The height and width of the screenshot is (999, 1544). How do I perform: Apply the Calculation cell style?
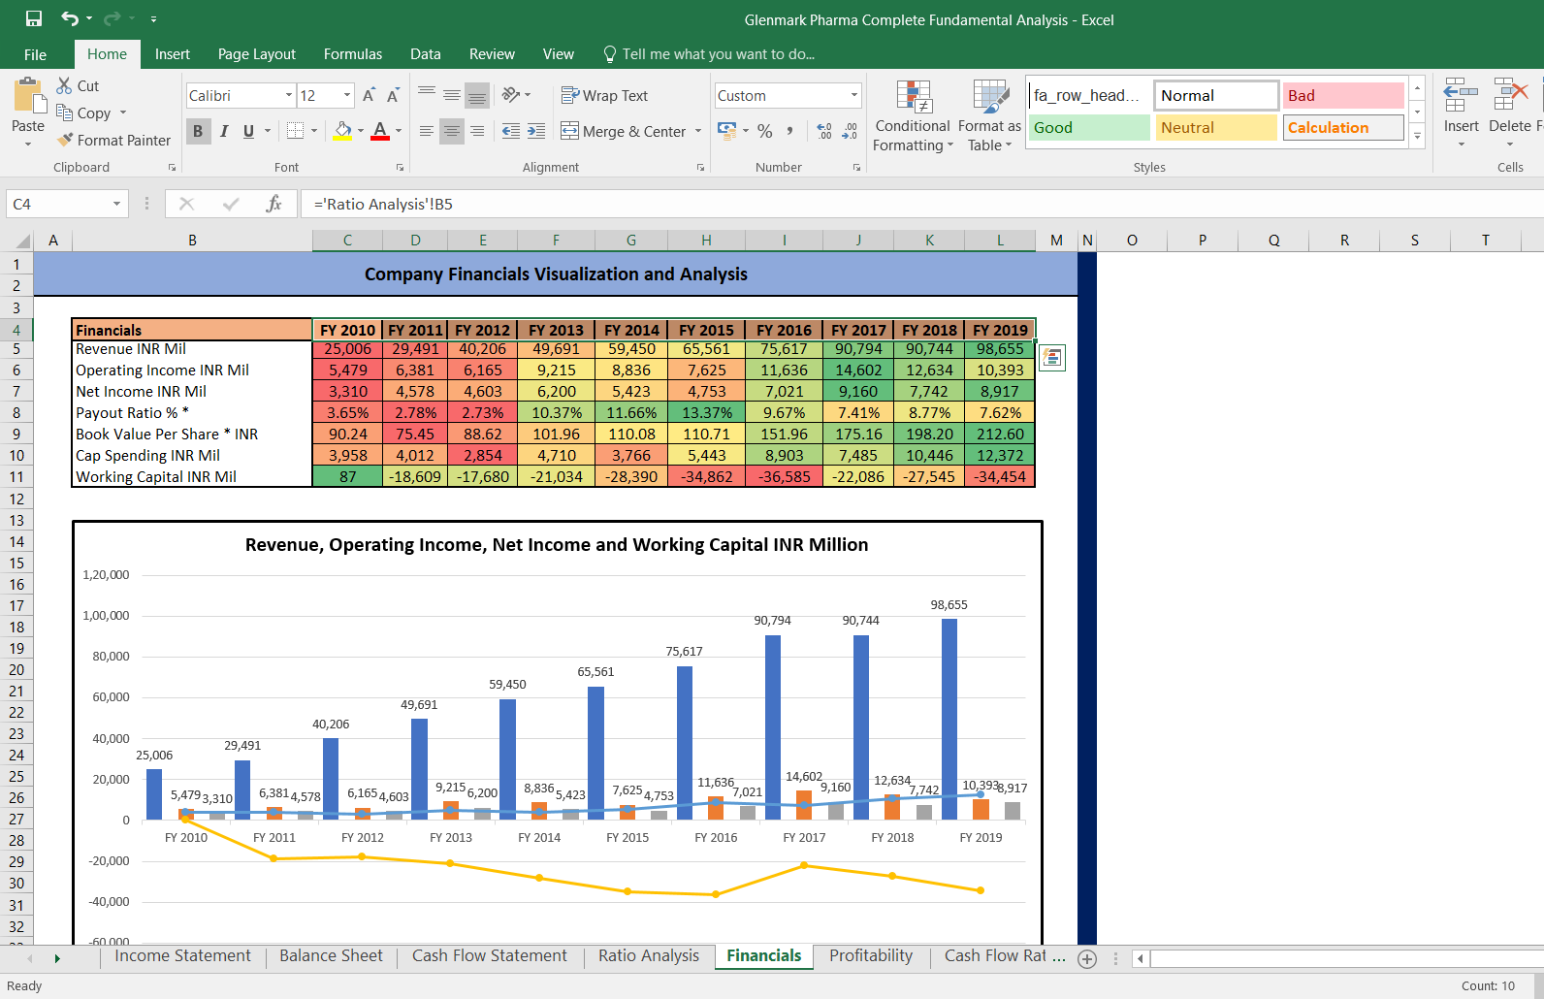(x=1343, y=127)
